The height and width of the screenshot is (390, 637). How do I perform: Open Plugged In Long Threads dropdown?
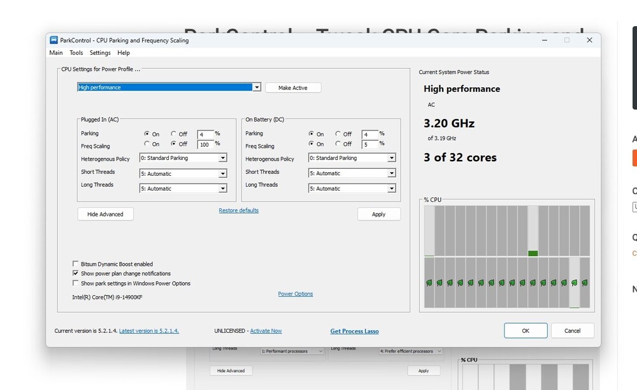click(183, 189)
